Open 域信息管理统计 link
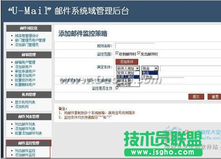 [x=26, y=35]
